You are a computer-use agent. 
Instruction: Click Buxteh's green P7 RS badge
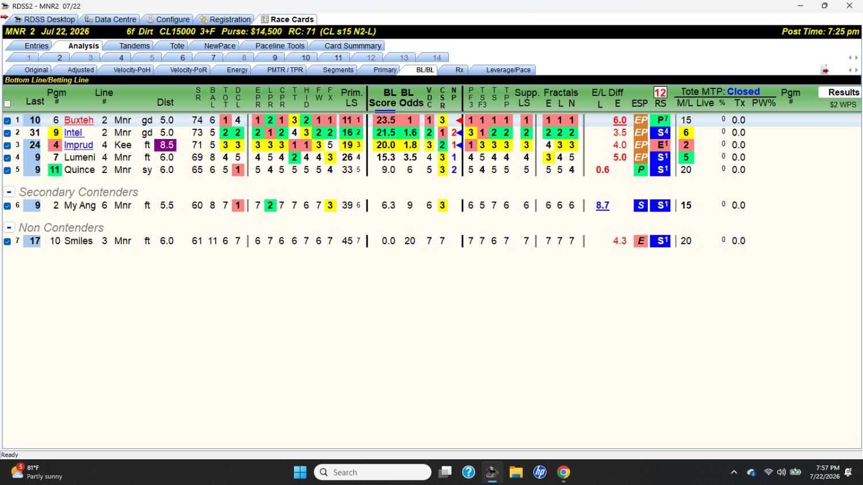point(660,120)
